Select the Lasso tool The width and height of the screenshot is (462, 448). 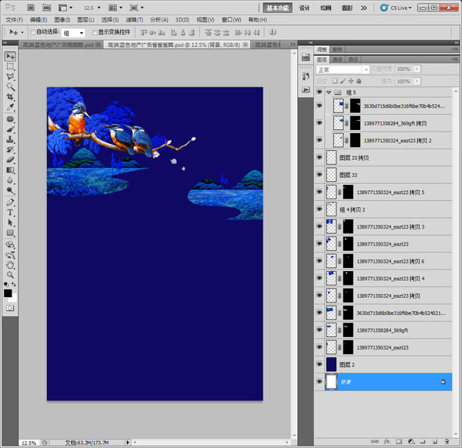[x=10, y=76]
